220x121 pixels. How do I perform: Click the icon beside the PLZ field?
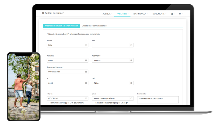pos(86,83)
